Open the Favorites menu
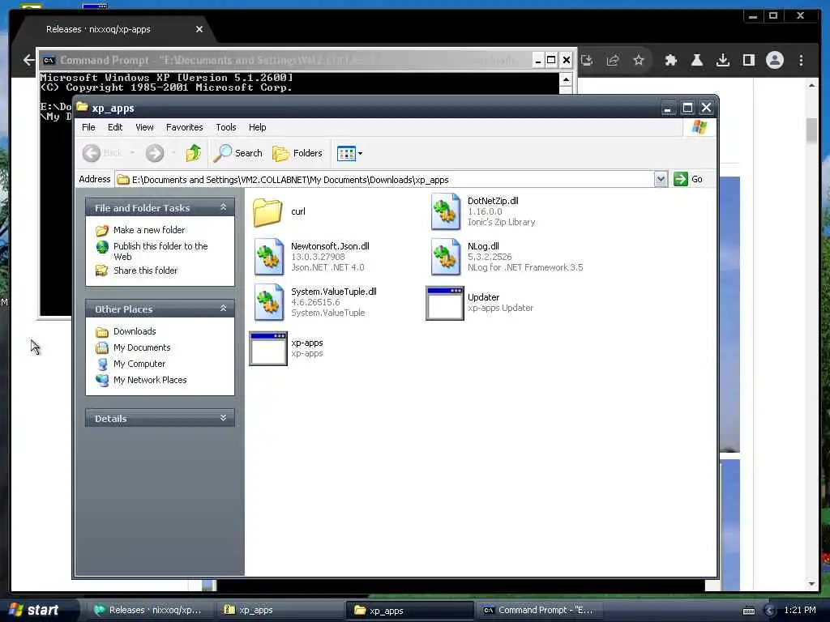Screen dimensions: 830x622 tap(184, 127)
